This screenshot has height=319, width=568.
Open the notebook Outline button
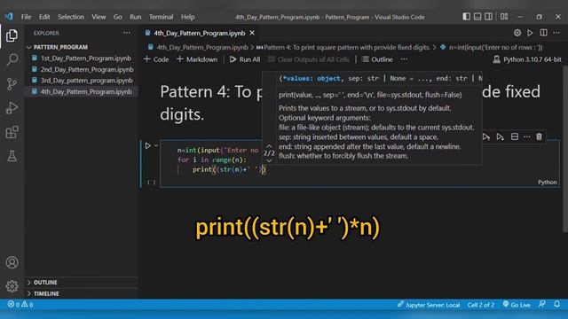click(377, 59)
